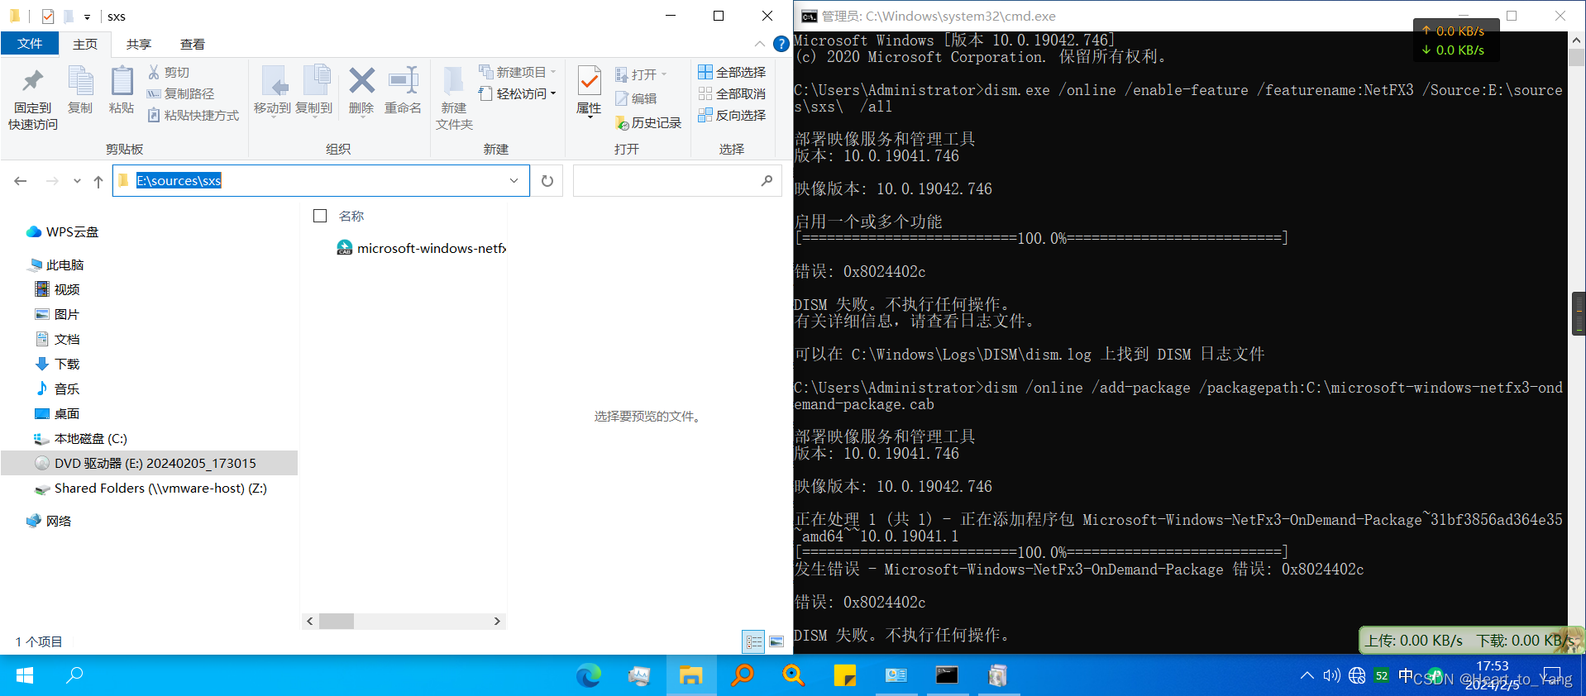Create a New folder (新建文件夹)
The height and width of the screenshot is (696, 1586).
pos(454,98)
